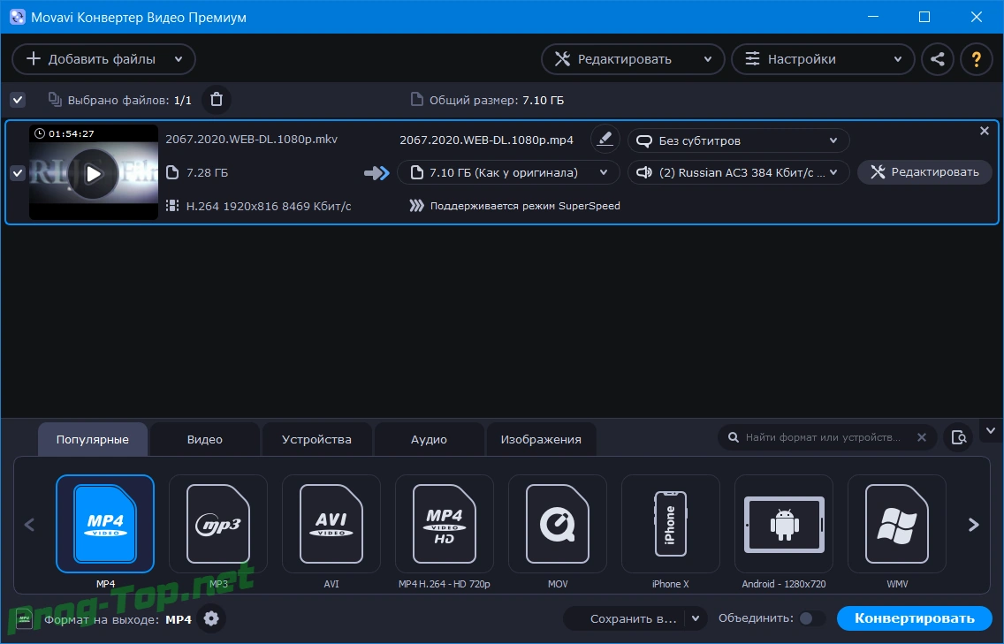Clear the format search field
The image size is (1004, 644).
point(922,437)
